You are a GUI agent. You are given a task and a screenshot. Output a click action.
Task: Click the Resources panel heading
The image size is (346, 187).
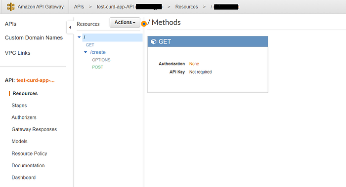[x=88, y=24]
